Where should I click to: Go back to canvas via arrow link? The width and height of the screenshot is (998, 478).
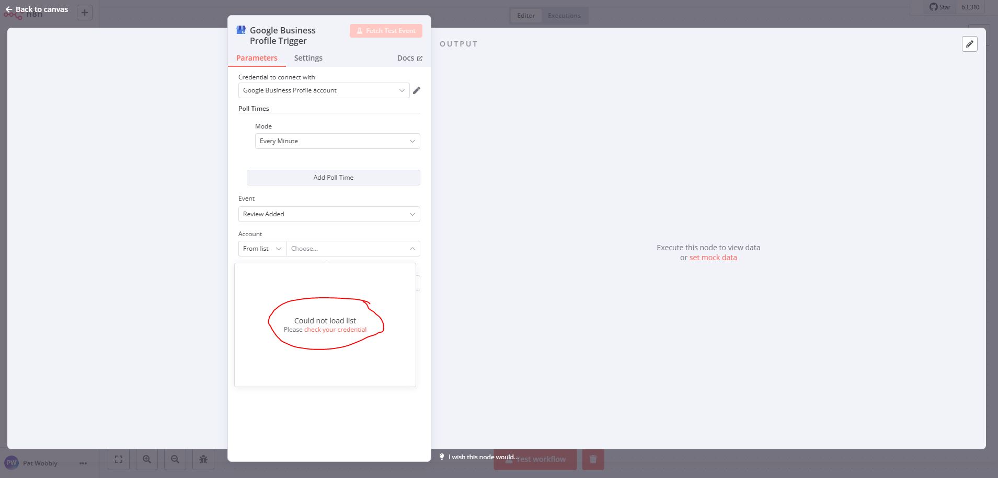coord(37,9)
